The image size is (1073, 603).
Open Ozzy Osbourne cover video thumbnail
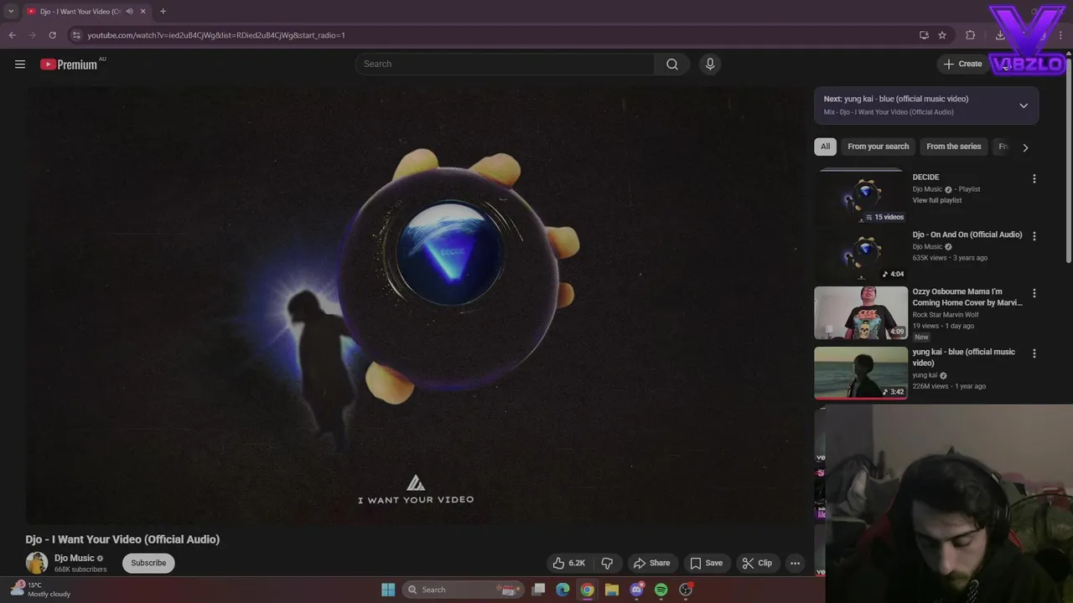[x=861, y=312]
